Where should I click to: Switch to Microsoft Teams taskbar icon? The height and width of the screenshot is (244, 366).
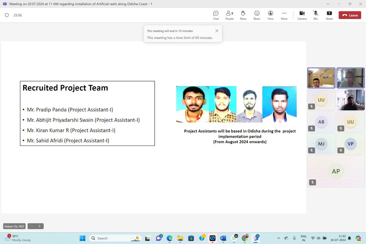pos(256,238)
